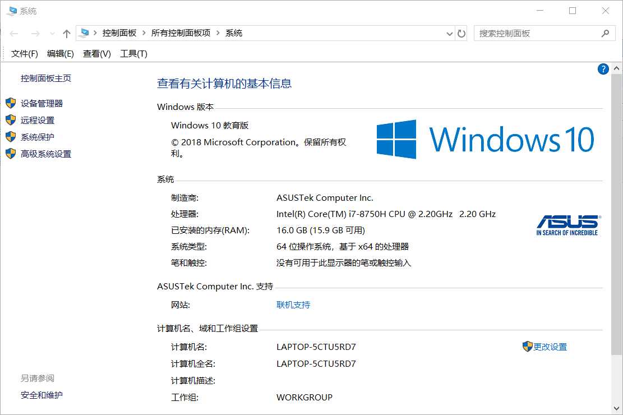Click scrollbar down arrow
The image size is (623, 415).
616,408
